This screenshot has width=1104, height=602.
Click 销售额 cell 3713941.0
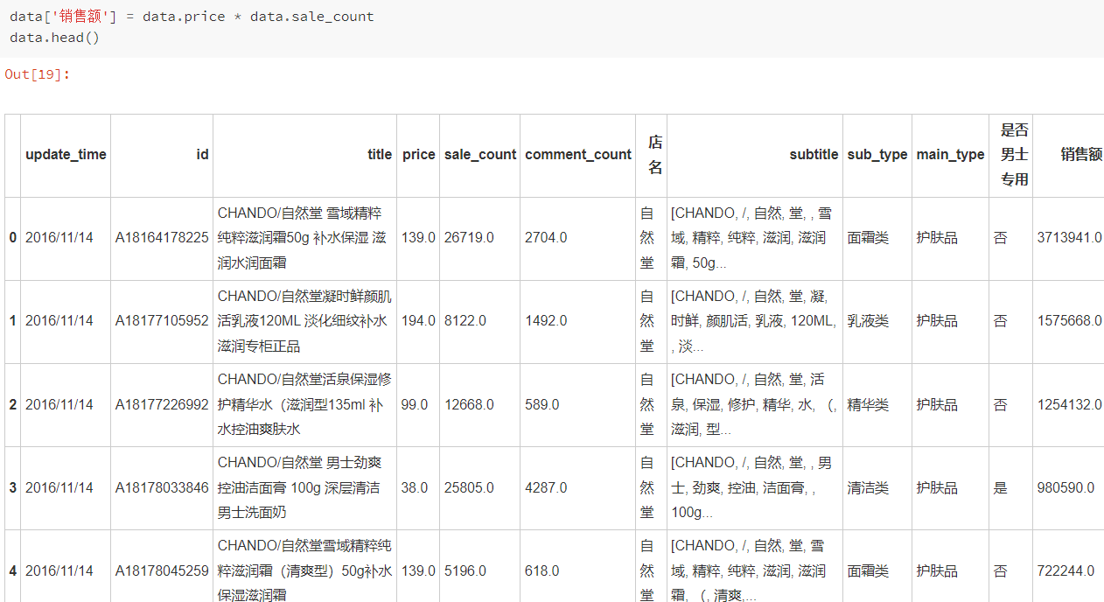(1069, 238)
